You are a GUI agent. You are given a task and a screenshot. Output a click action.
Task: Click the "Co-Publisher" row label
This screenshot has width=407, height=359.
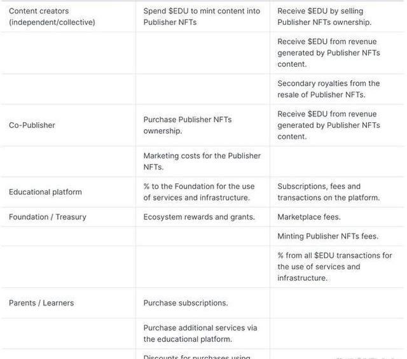click(x=32, y=125)
